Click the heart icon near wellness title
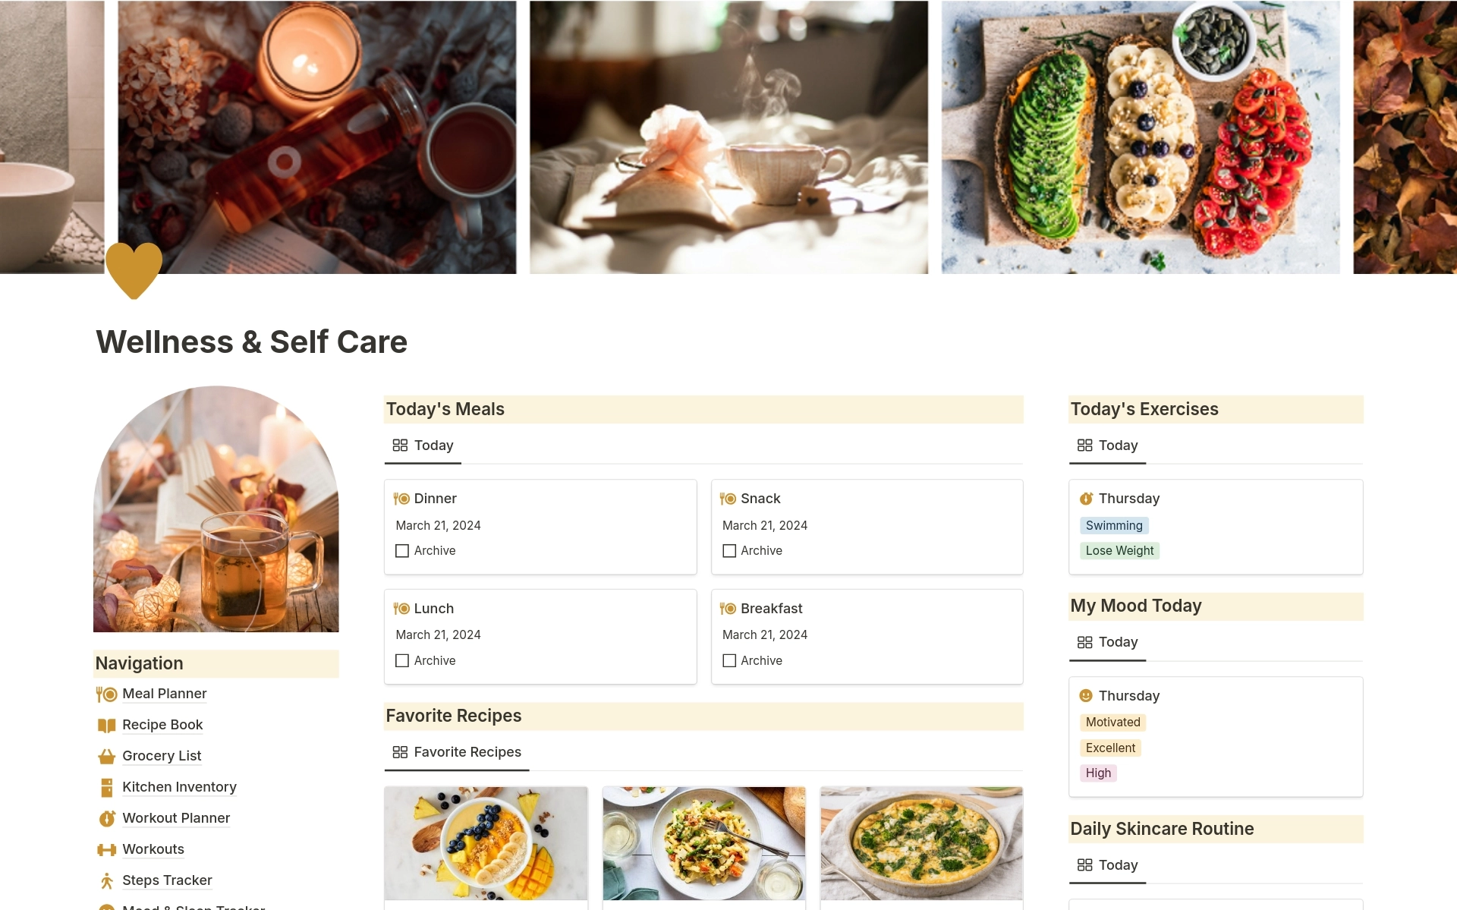 pos(133,270)
